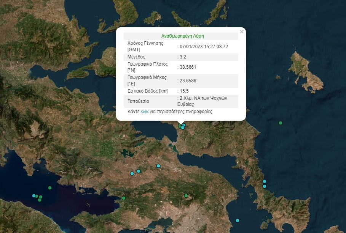346x233 pixels.
Task: Click the cyan marker in the Corinthian Gulf cluster
Action: 34,196
